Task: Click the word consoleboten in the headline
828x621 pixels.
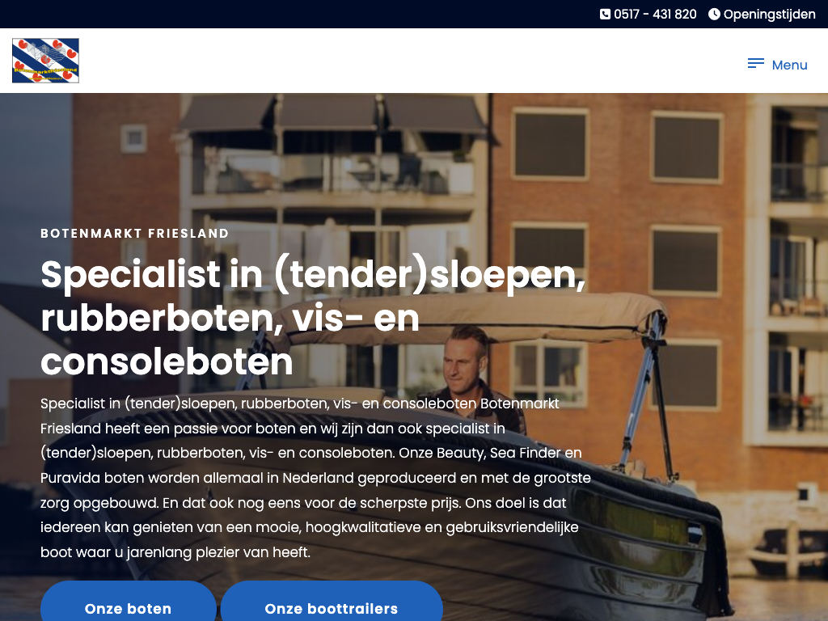Action: [x=167, y=362]
